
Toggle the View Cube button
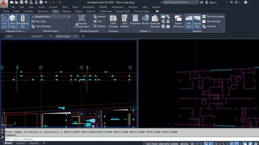tap(13, 21)
